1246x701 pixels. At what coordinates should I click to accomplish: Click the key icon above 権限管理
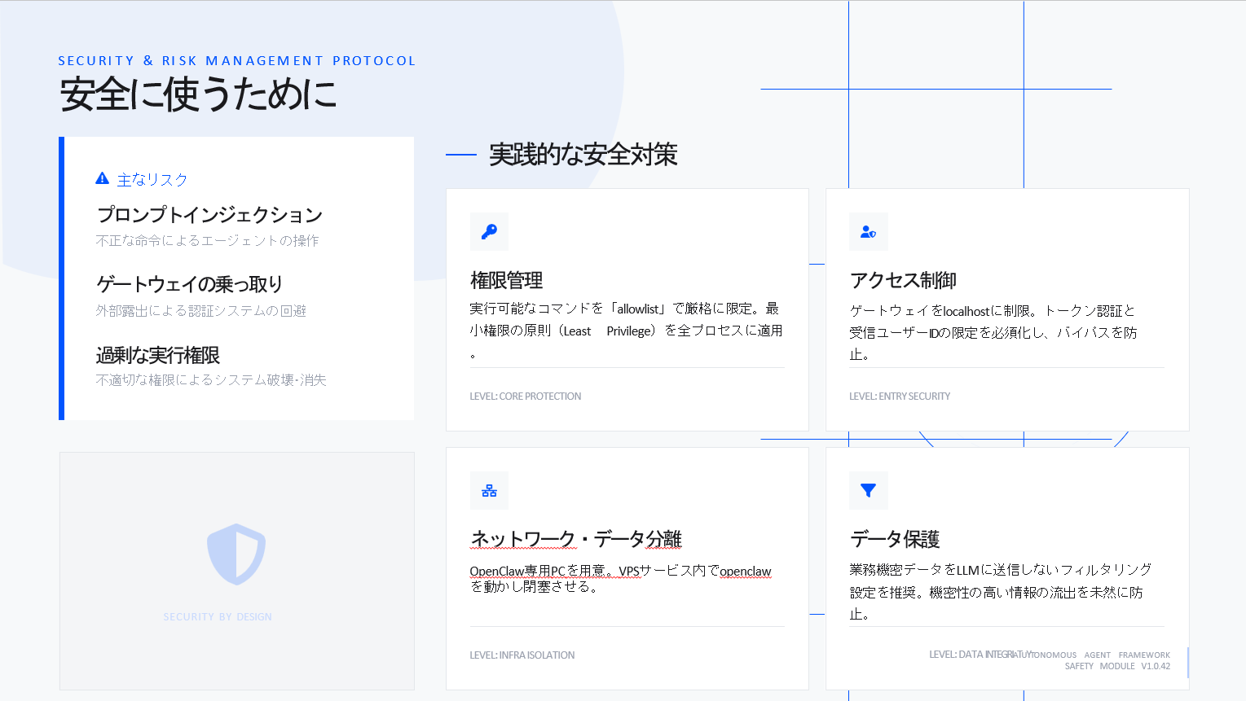tap(489, 232)
